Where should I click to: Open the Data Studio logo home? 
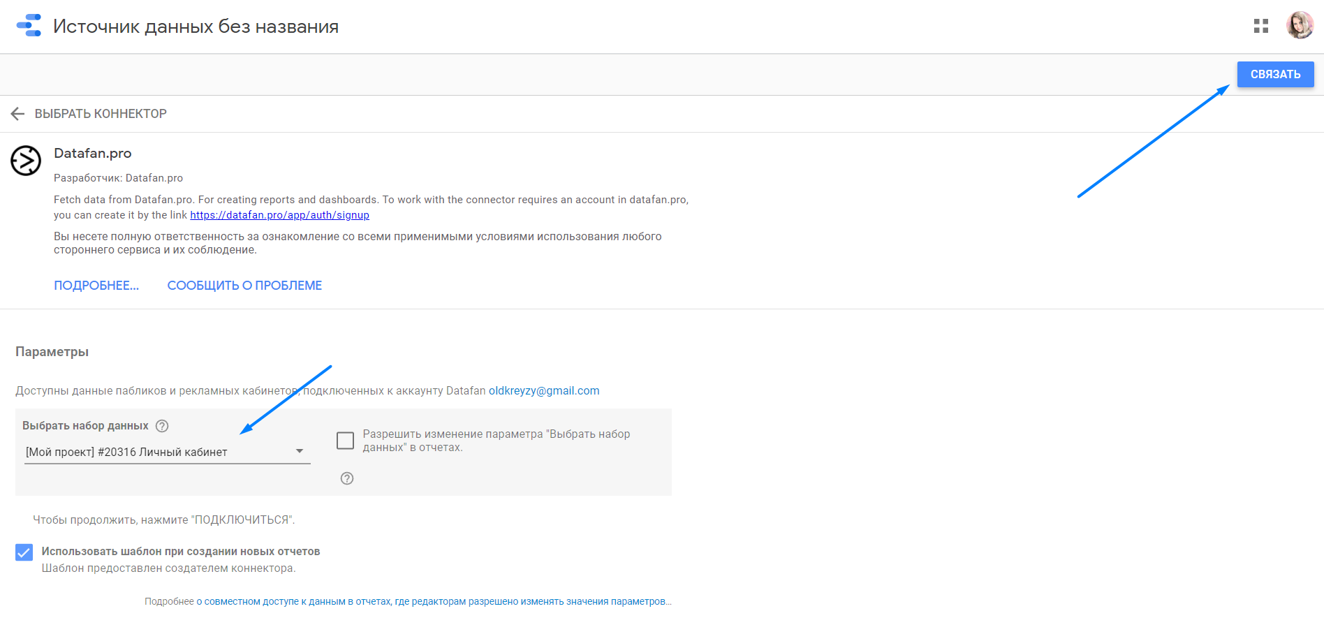click(x=29, y=25)
